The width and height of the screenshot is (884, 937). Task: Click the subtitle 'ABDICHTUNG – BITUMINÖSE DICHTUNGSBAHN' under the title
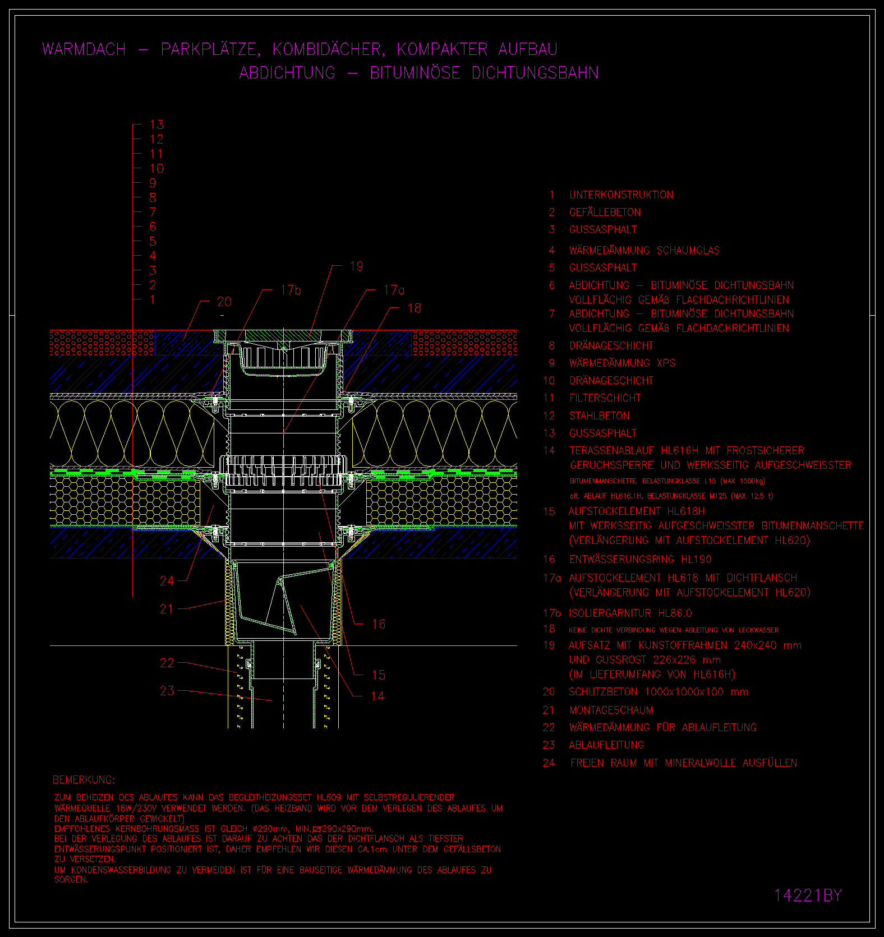click(419, 73)
